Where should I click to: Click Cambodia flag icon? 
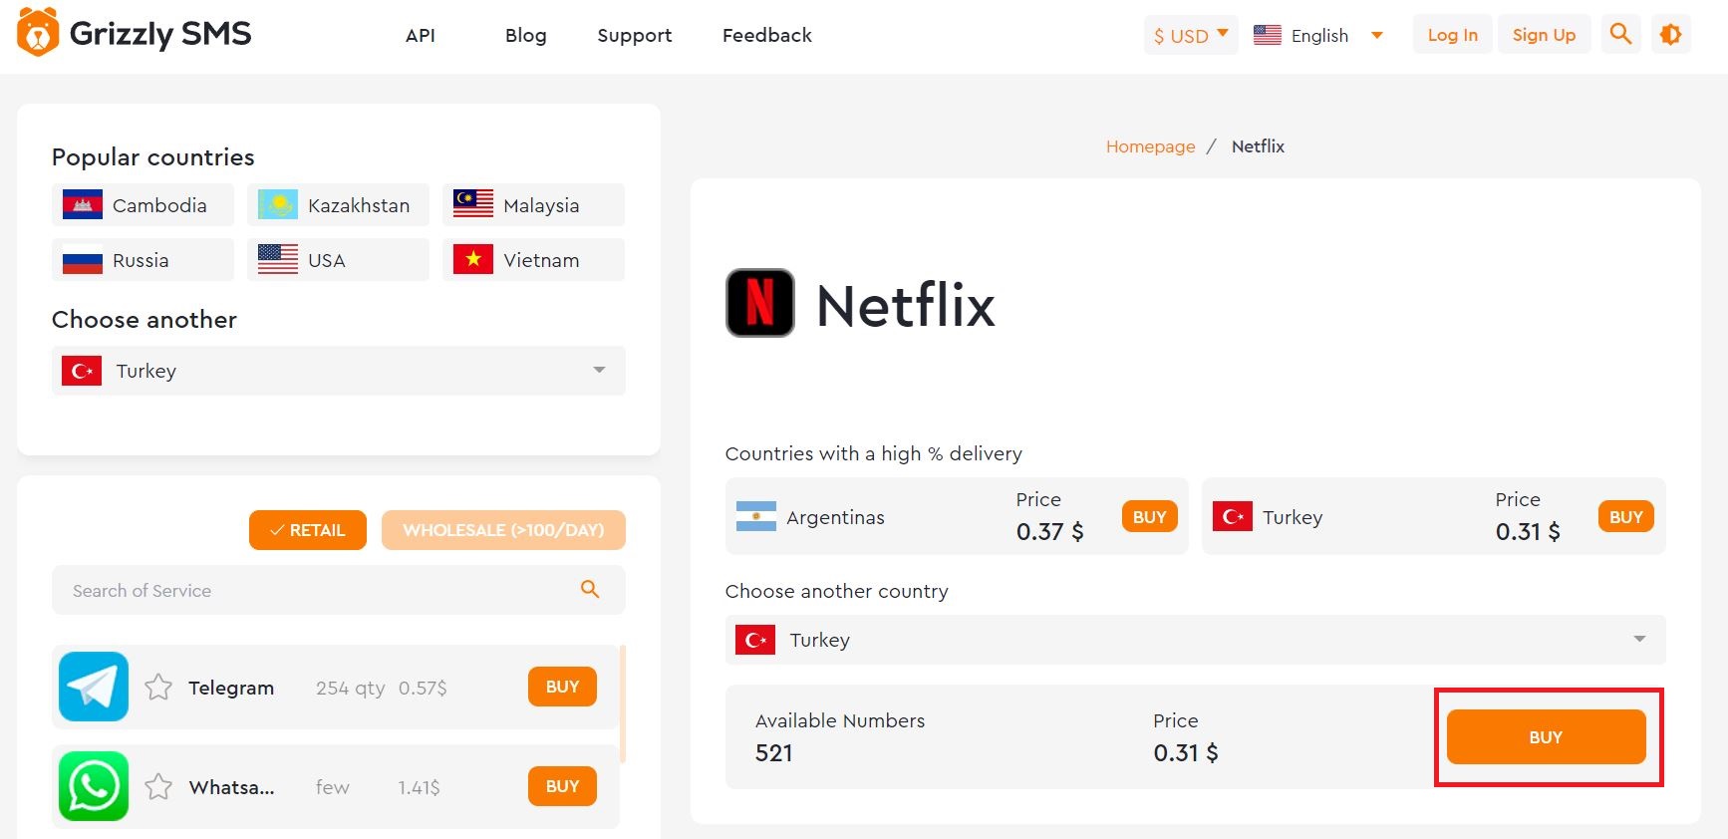click(x=83, y=204)
